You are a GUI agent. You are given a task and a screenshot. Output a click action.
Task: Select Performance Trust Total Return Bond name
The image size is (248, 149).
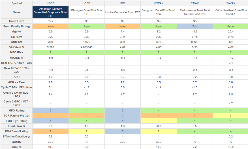click(195, 12)
